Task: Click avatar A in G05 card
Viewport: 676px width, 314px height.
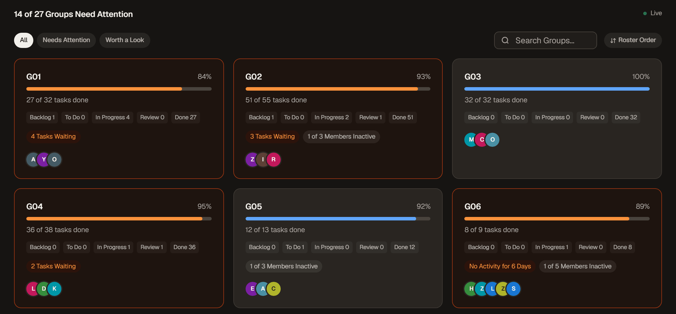Action: [x=263, y=289]
